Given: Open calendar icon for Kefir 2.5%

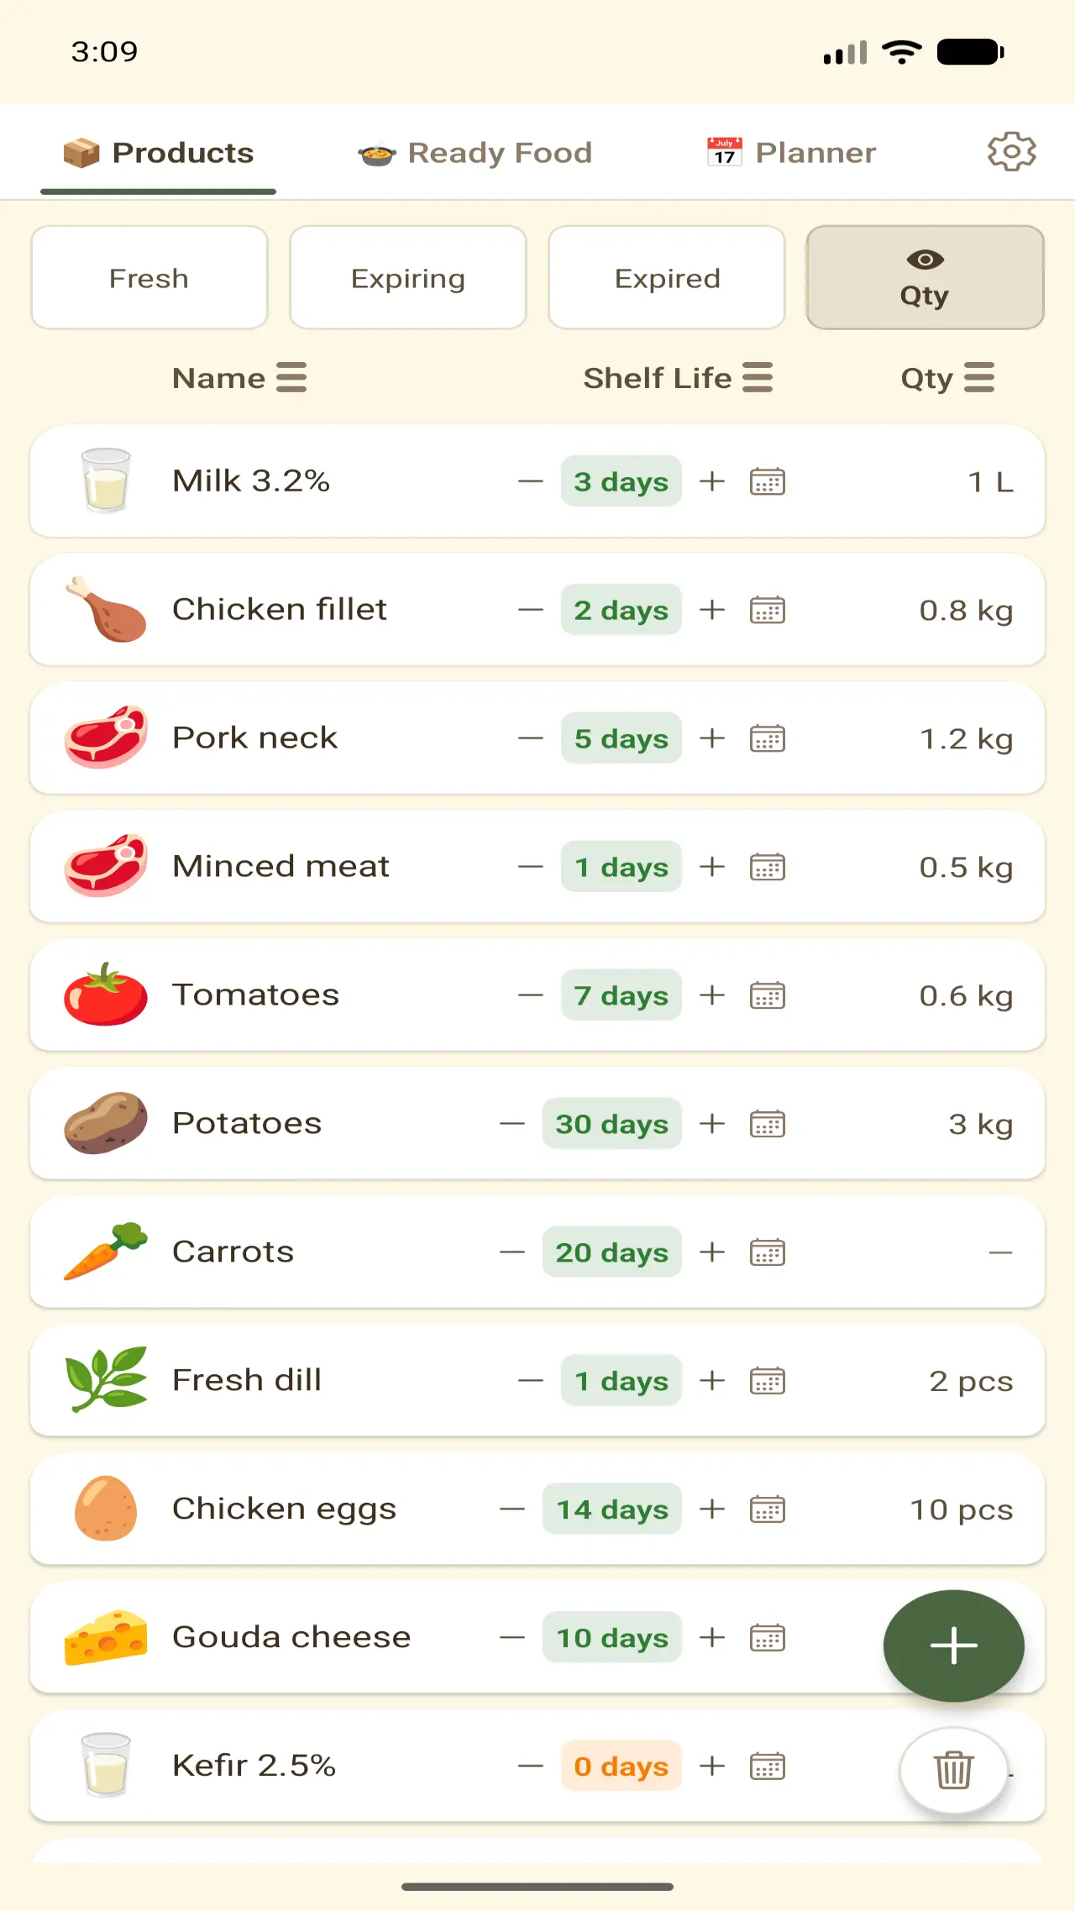Looking at the screenshot, I should coord(768,1766).
